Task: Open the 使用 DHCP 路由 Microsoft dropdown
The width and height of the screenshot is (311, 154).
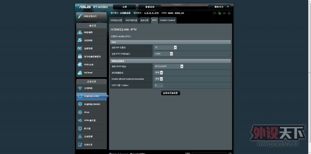Action: point(169,66)
